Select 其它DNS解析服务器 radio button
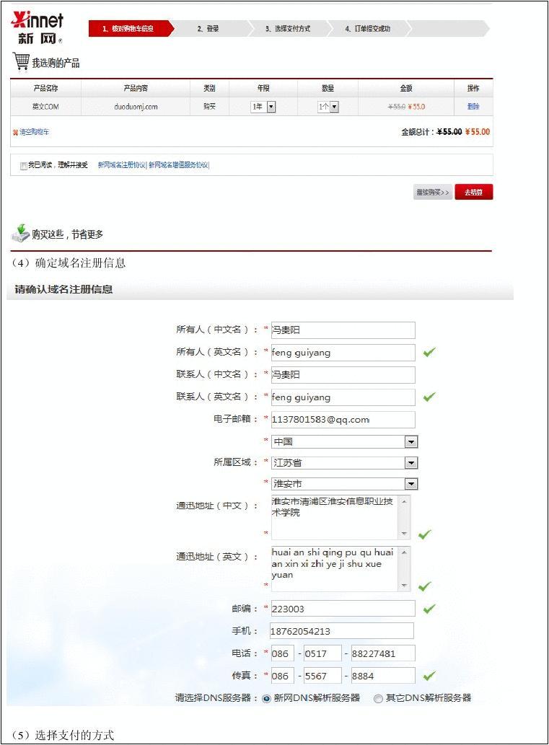The width and height of the screenshot is (549, 745). pos(378,698)
